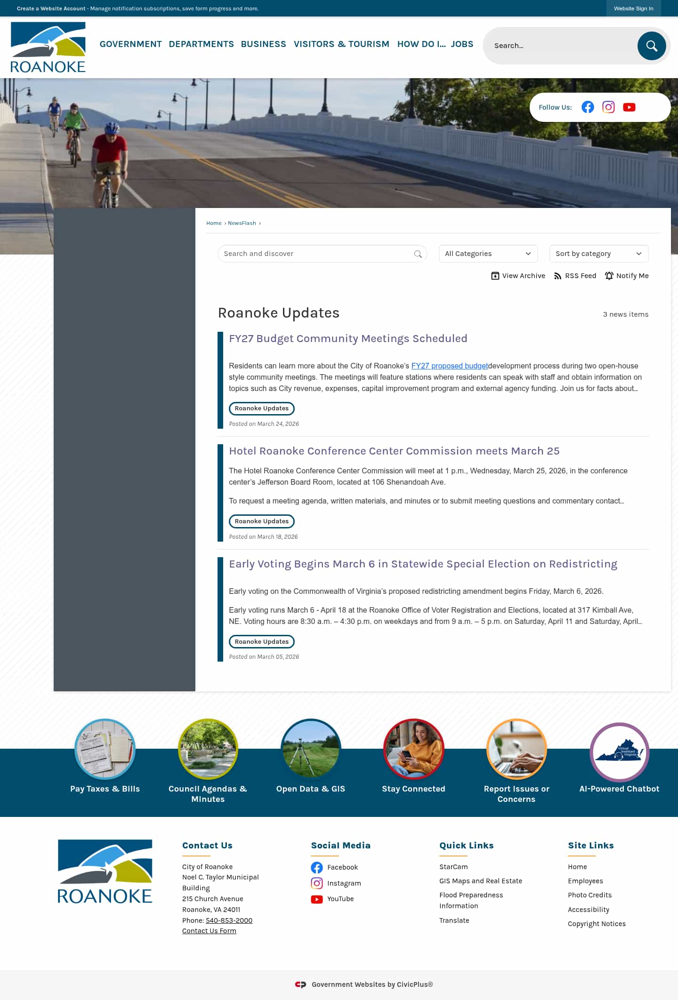Open the Departments menu
This screenshot has height=1000, width=678.
pos(201,44)
